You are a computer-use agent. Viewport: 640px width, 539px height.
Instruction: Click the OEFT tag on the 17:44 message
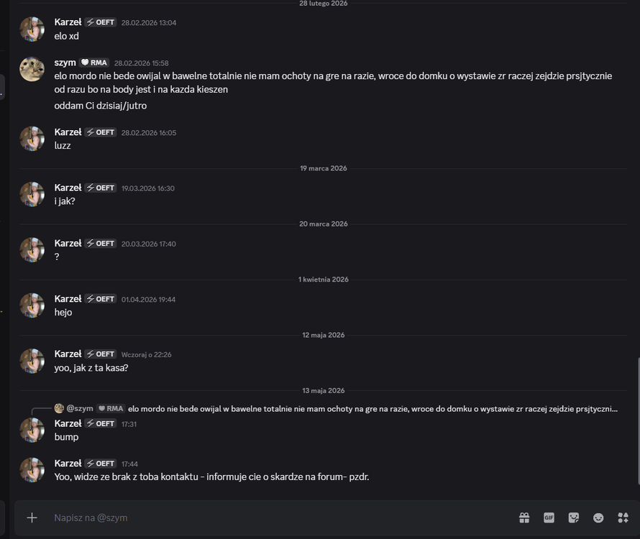pyautogui.click(x=101, y=464)
